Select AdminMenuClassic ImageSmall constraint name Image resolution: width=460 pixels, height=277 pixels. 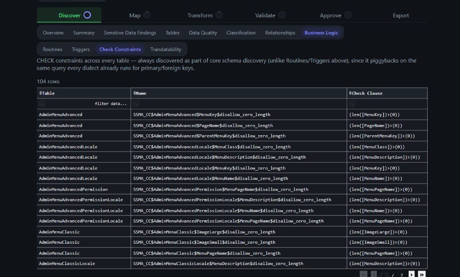(x=204, y=242)
